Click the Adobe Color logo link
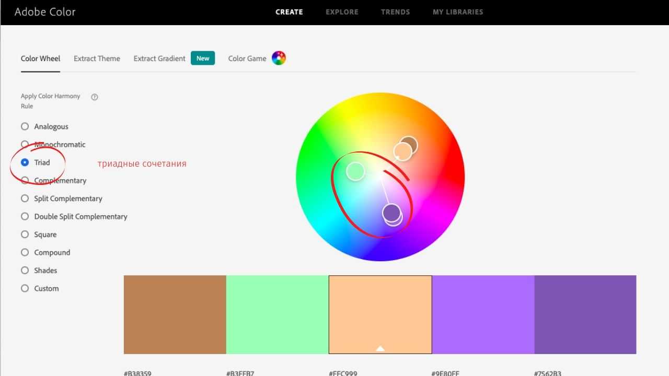 click(45, 12)
